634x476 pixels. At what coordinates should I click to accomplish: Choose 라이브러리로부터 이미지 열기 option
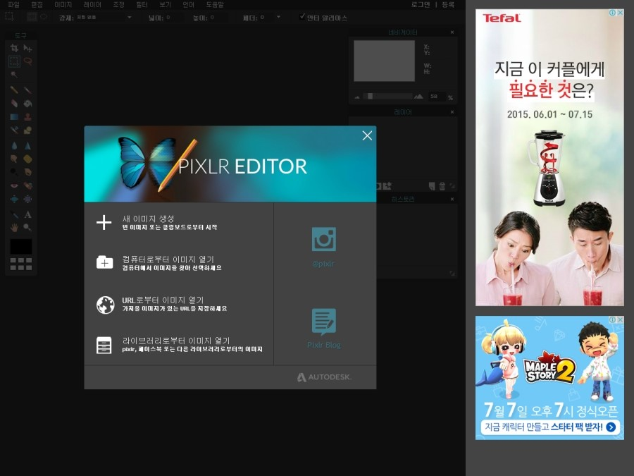point(179,344)
